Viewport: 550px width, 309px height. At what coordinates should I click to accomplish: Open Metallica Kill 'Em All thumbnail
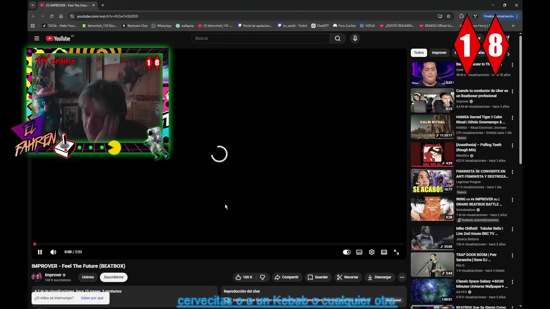432,154
